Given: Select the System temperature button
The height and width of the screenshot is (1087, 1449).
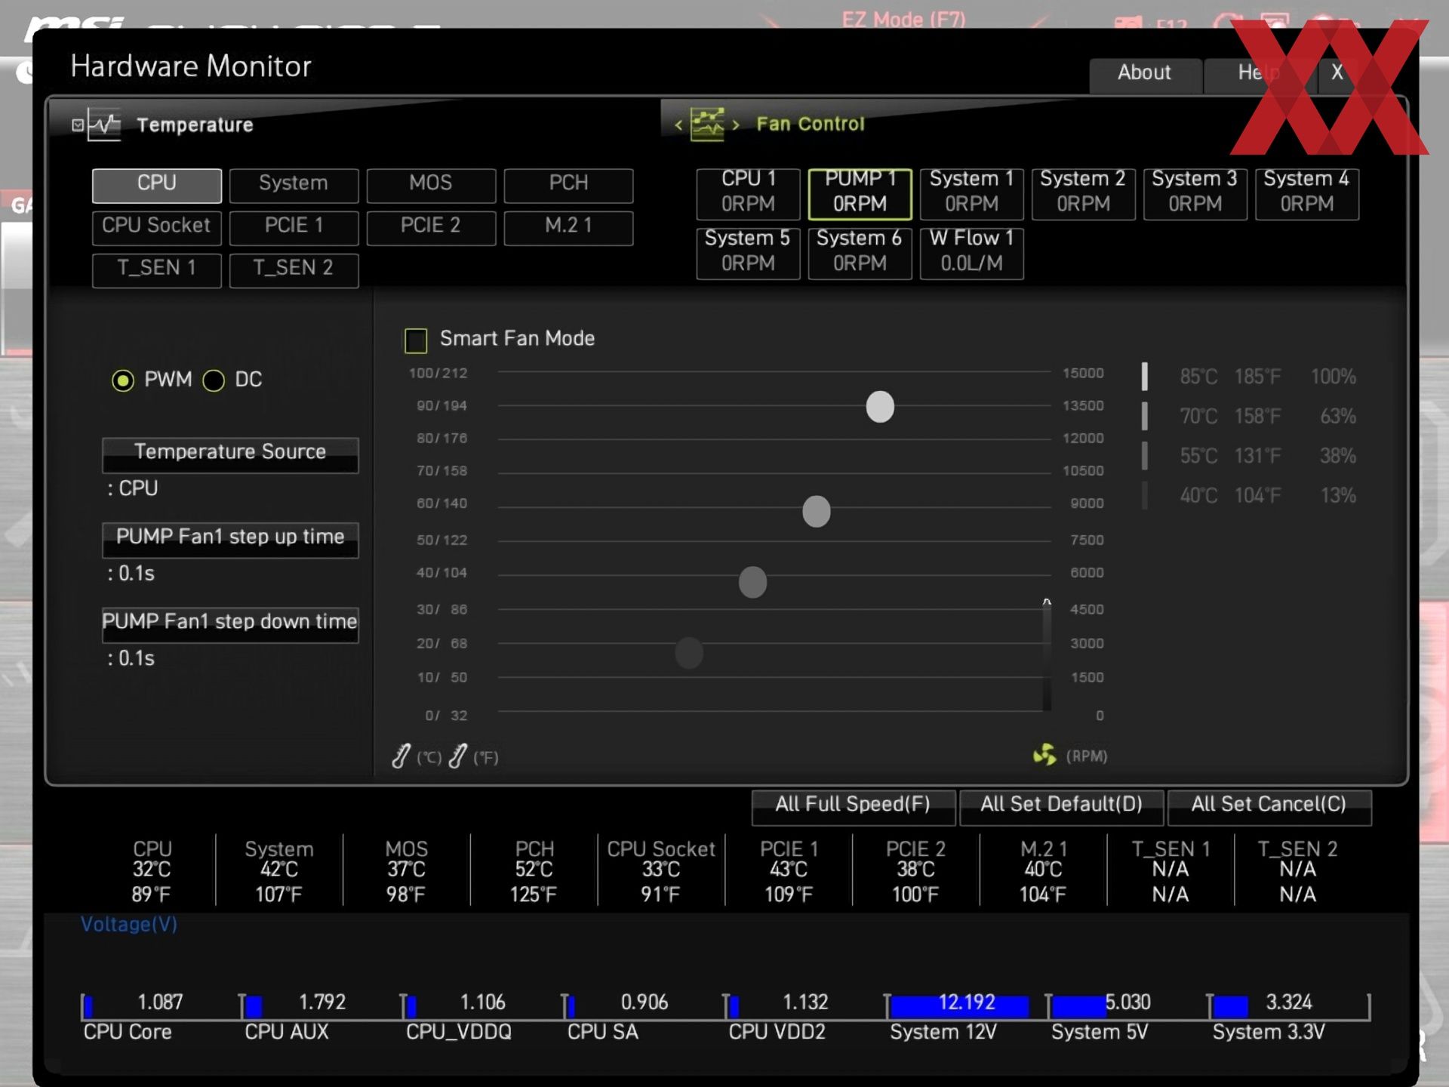Looking at the screenshot, I should click(294, 186).
